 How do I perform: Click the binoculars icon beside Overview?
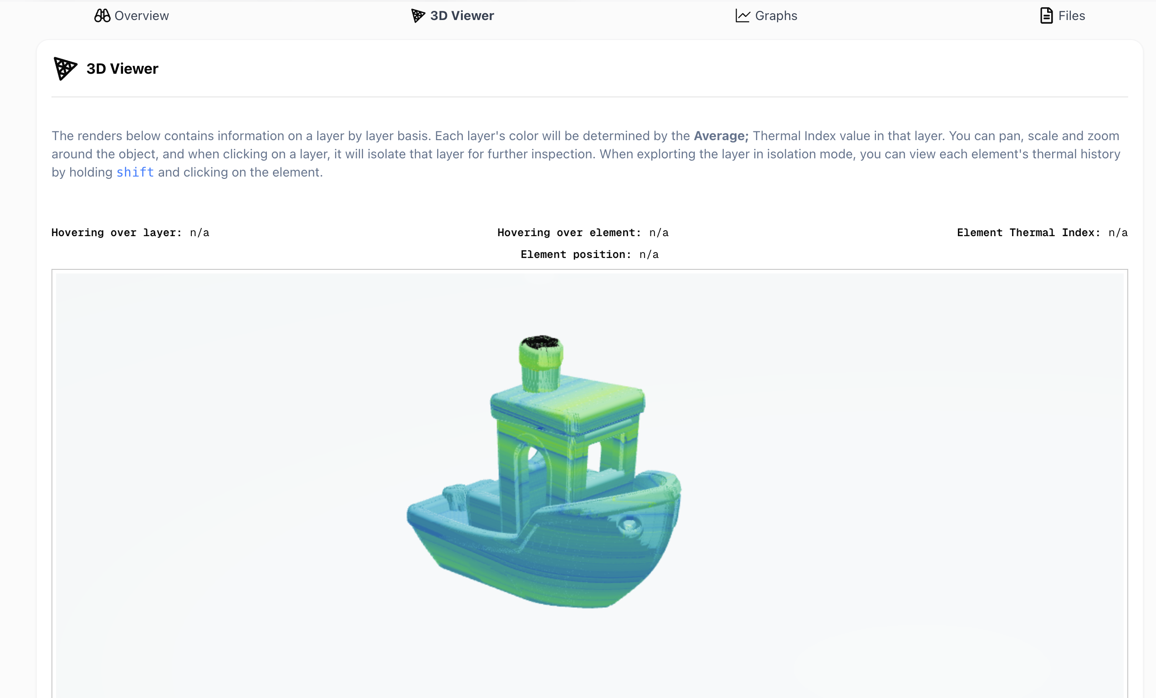click(x=102, y=15)
